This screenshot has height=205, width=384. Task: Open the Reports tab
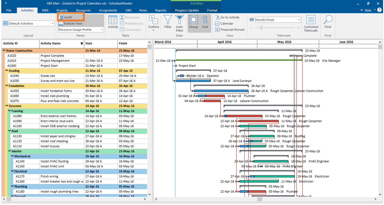161,10
